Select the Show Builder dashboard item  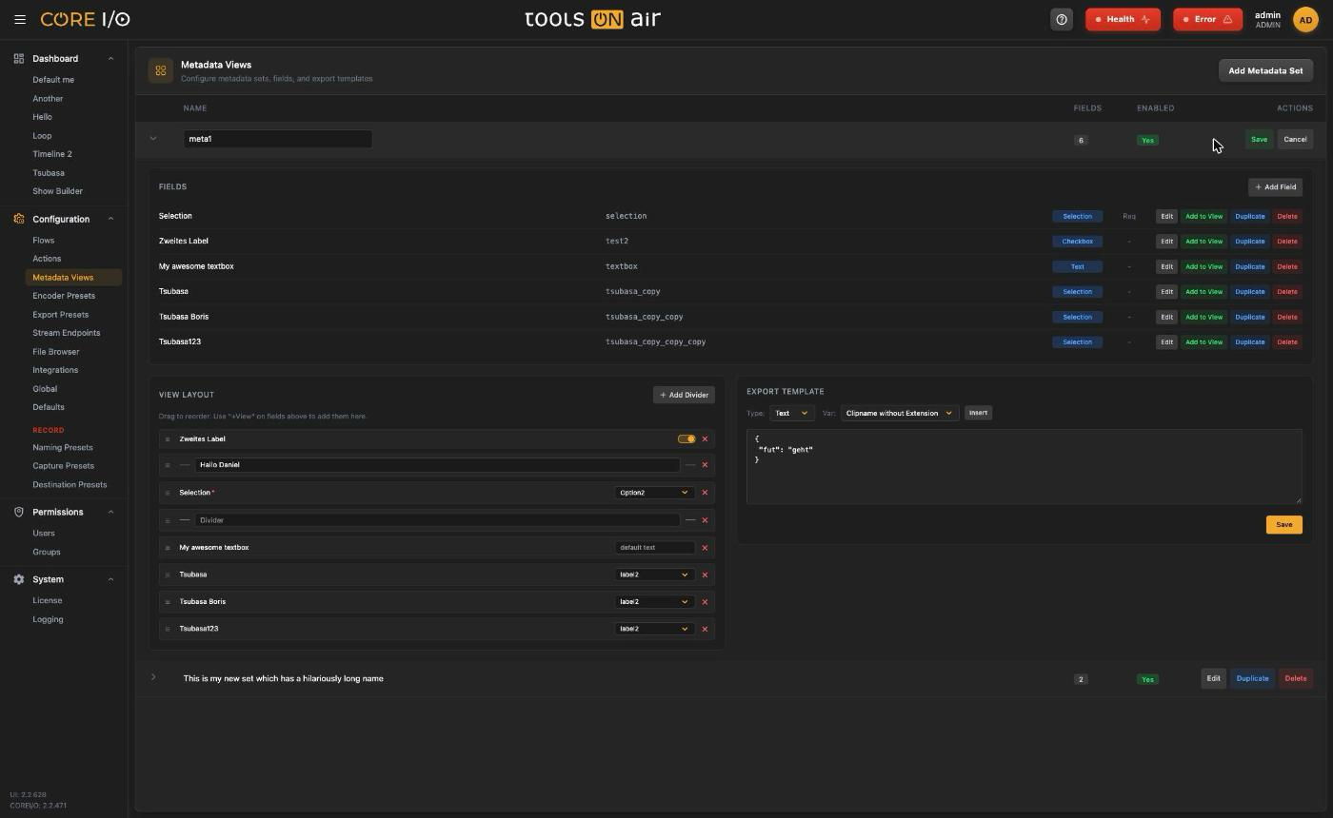pos(57,191)
